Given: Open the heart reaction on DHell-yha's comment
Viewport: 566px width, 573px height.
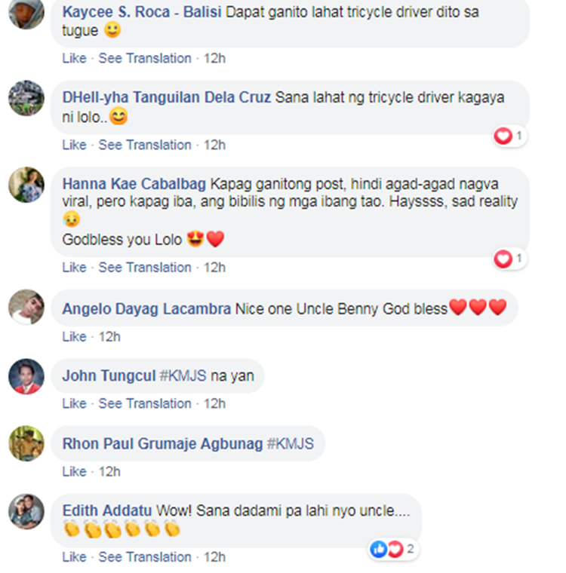Looking at the screenshot, I should click(x=509, y=136).
